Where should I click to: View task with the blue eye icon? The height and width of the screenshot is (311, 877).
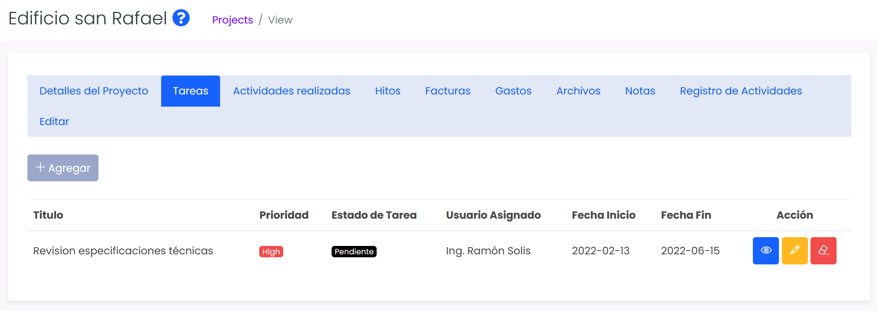(765, 251)
